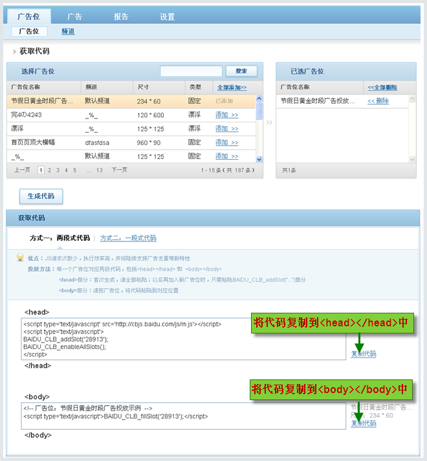Click the 960 * 90 size cell
Viewport: 427px width, 461px height.
149,143
